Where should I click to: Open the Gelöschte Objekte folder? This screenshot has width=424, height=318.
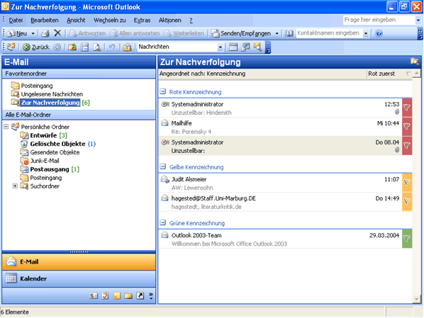coord(58,144)
